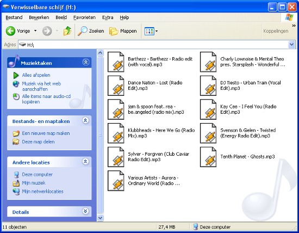Collapse Bestands- en maptaken panel
Viewport: 299px width, 233px height.
(85, 120)
